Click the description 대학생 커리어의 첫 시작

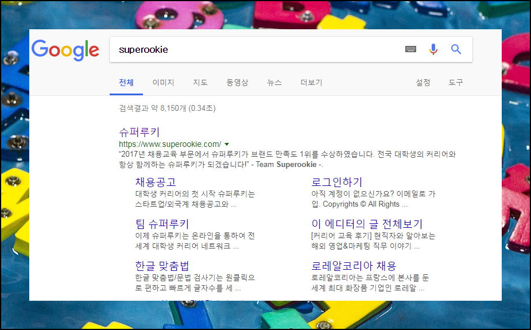195,199
